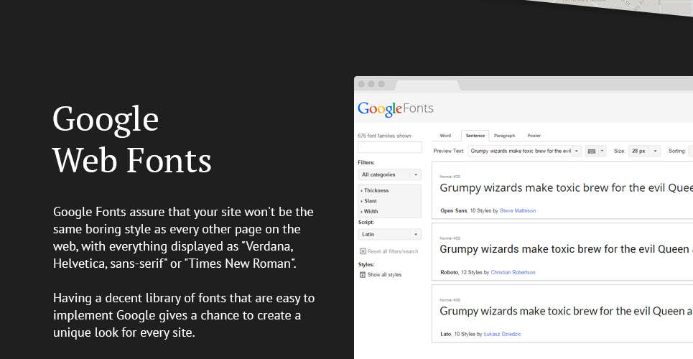Screen dimensions: 693x359
Task: Open the Paragraph tab
Action: 504,136
